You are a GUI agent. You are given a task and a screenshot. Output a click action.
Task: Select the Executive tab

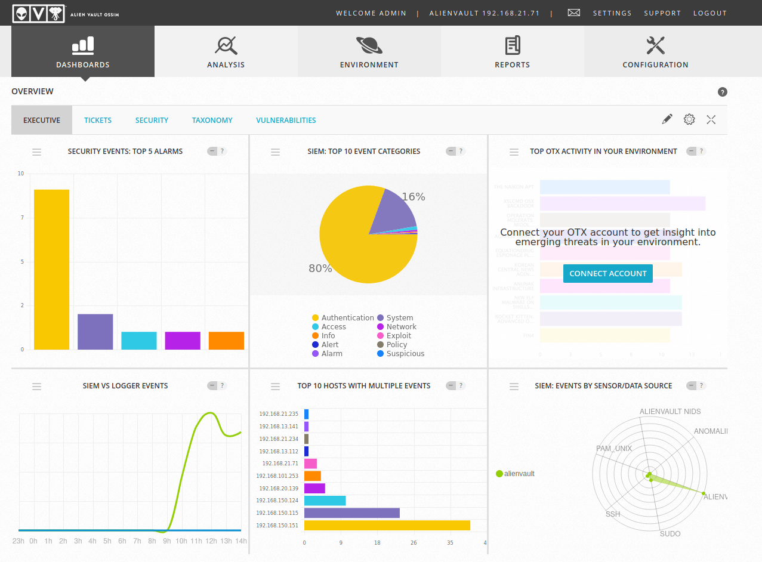(42, 120)
